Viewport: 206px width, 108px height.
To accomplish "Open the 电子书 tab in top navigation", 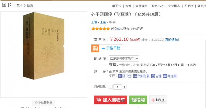I will coord(116,6).
